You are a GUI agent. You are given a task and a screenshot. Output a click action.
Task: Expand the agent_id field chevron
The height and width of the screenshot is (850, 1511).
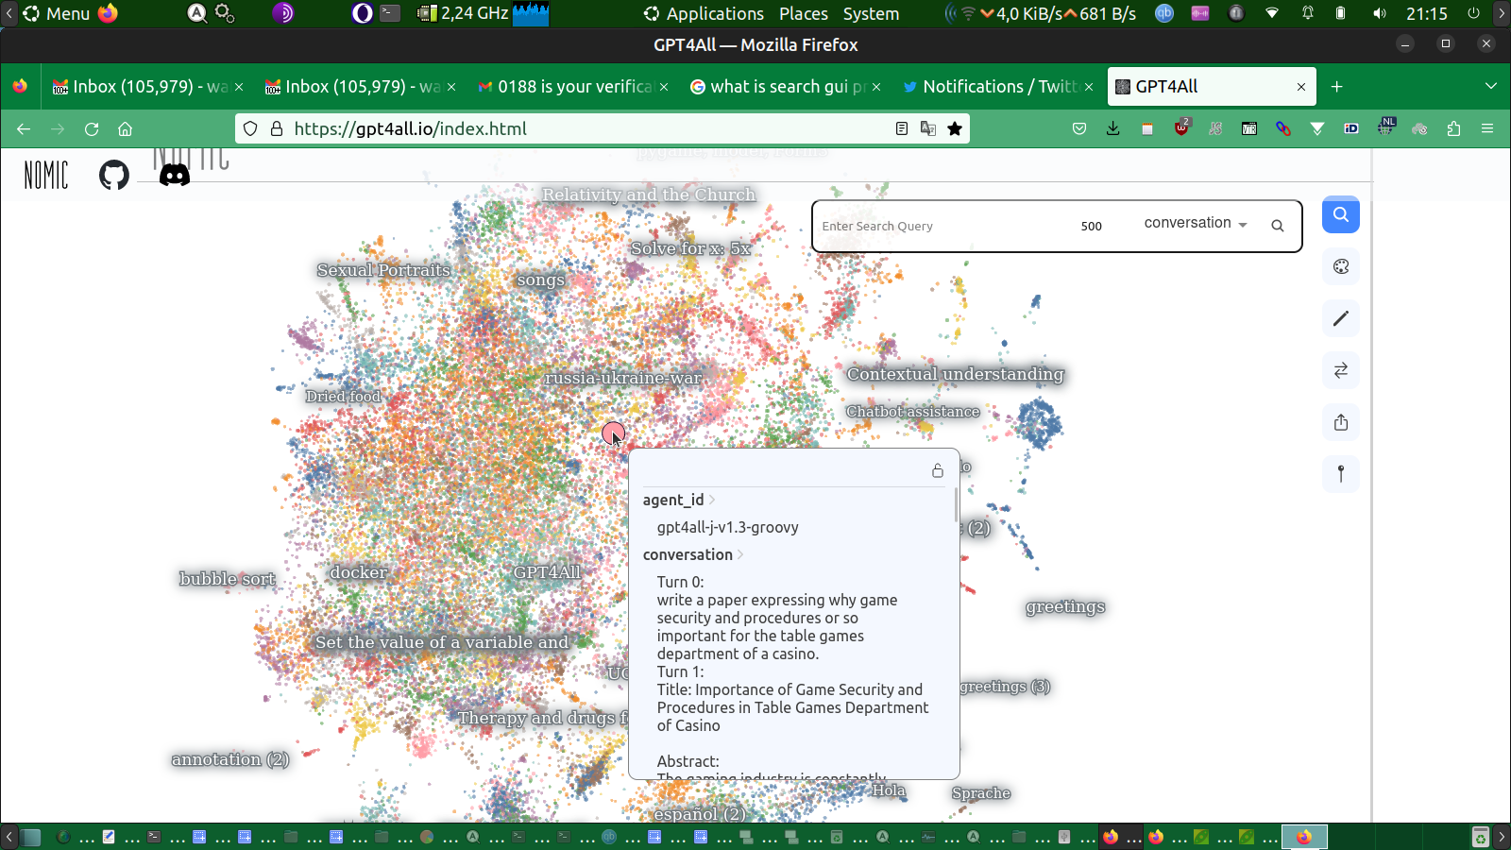click(712, 500)
